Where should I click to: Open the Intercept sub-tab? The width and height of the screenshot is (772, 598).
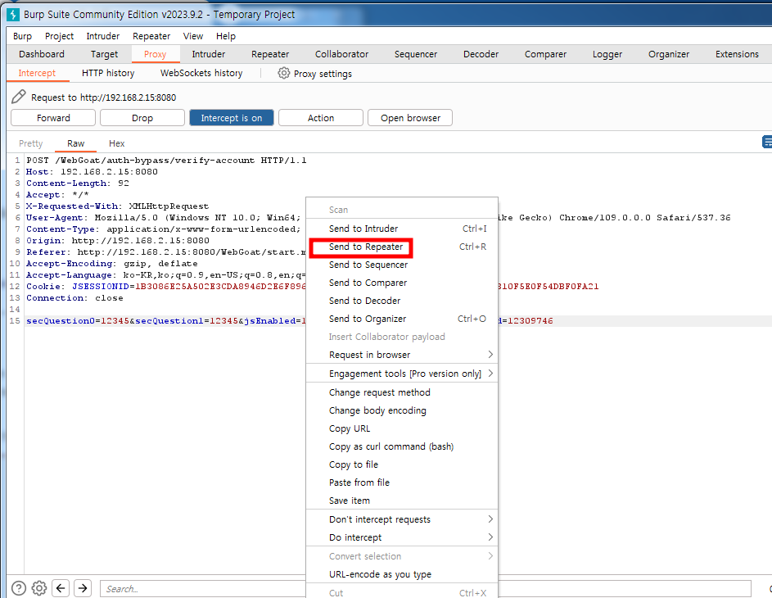[37, 73]
